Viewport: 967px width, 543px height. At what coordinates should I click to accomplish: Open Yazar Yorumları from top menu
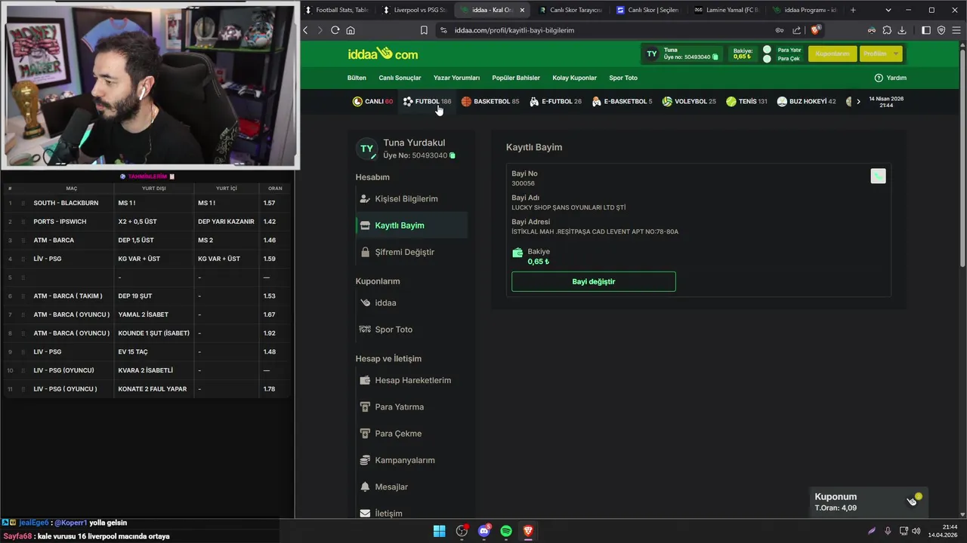[456, 78]
